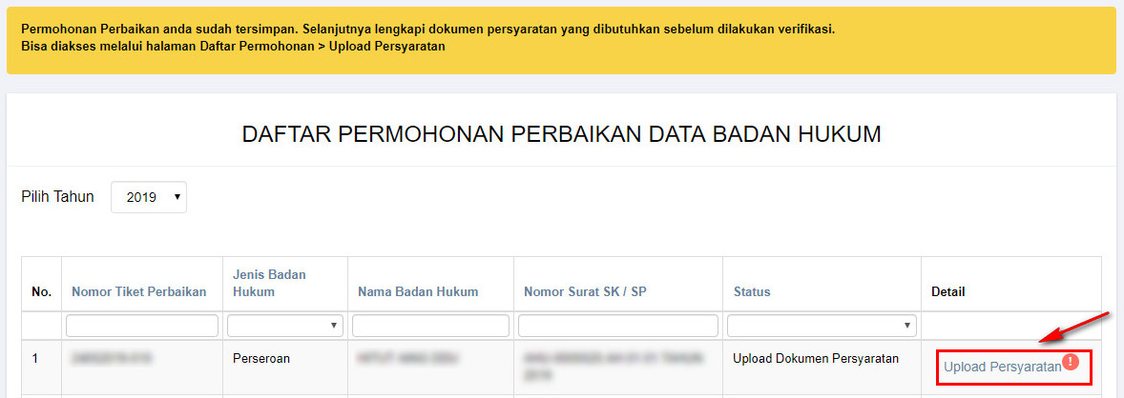
Task: Click the Daftar Permohonan Perbaikan page title
Action: [x=561, y=134]
